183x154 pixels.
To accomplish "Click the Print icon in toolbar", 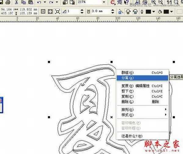I will pos(8,2).
